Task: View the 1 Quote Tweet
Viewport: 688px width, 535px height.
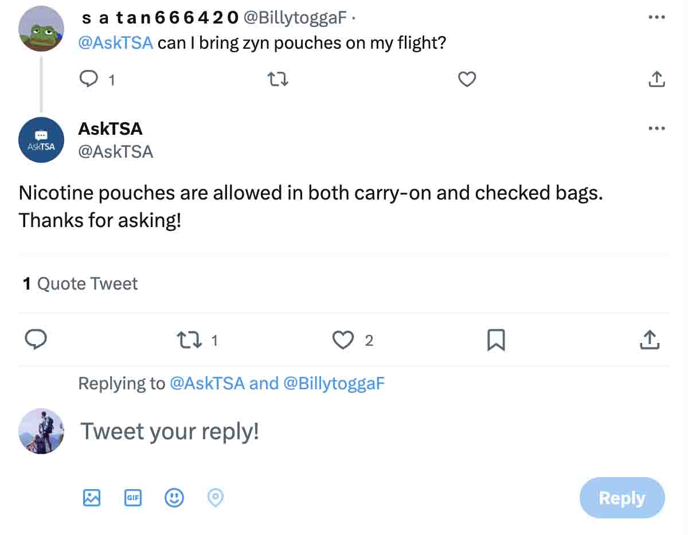Action: pos(79,283)
